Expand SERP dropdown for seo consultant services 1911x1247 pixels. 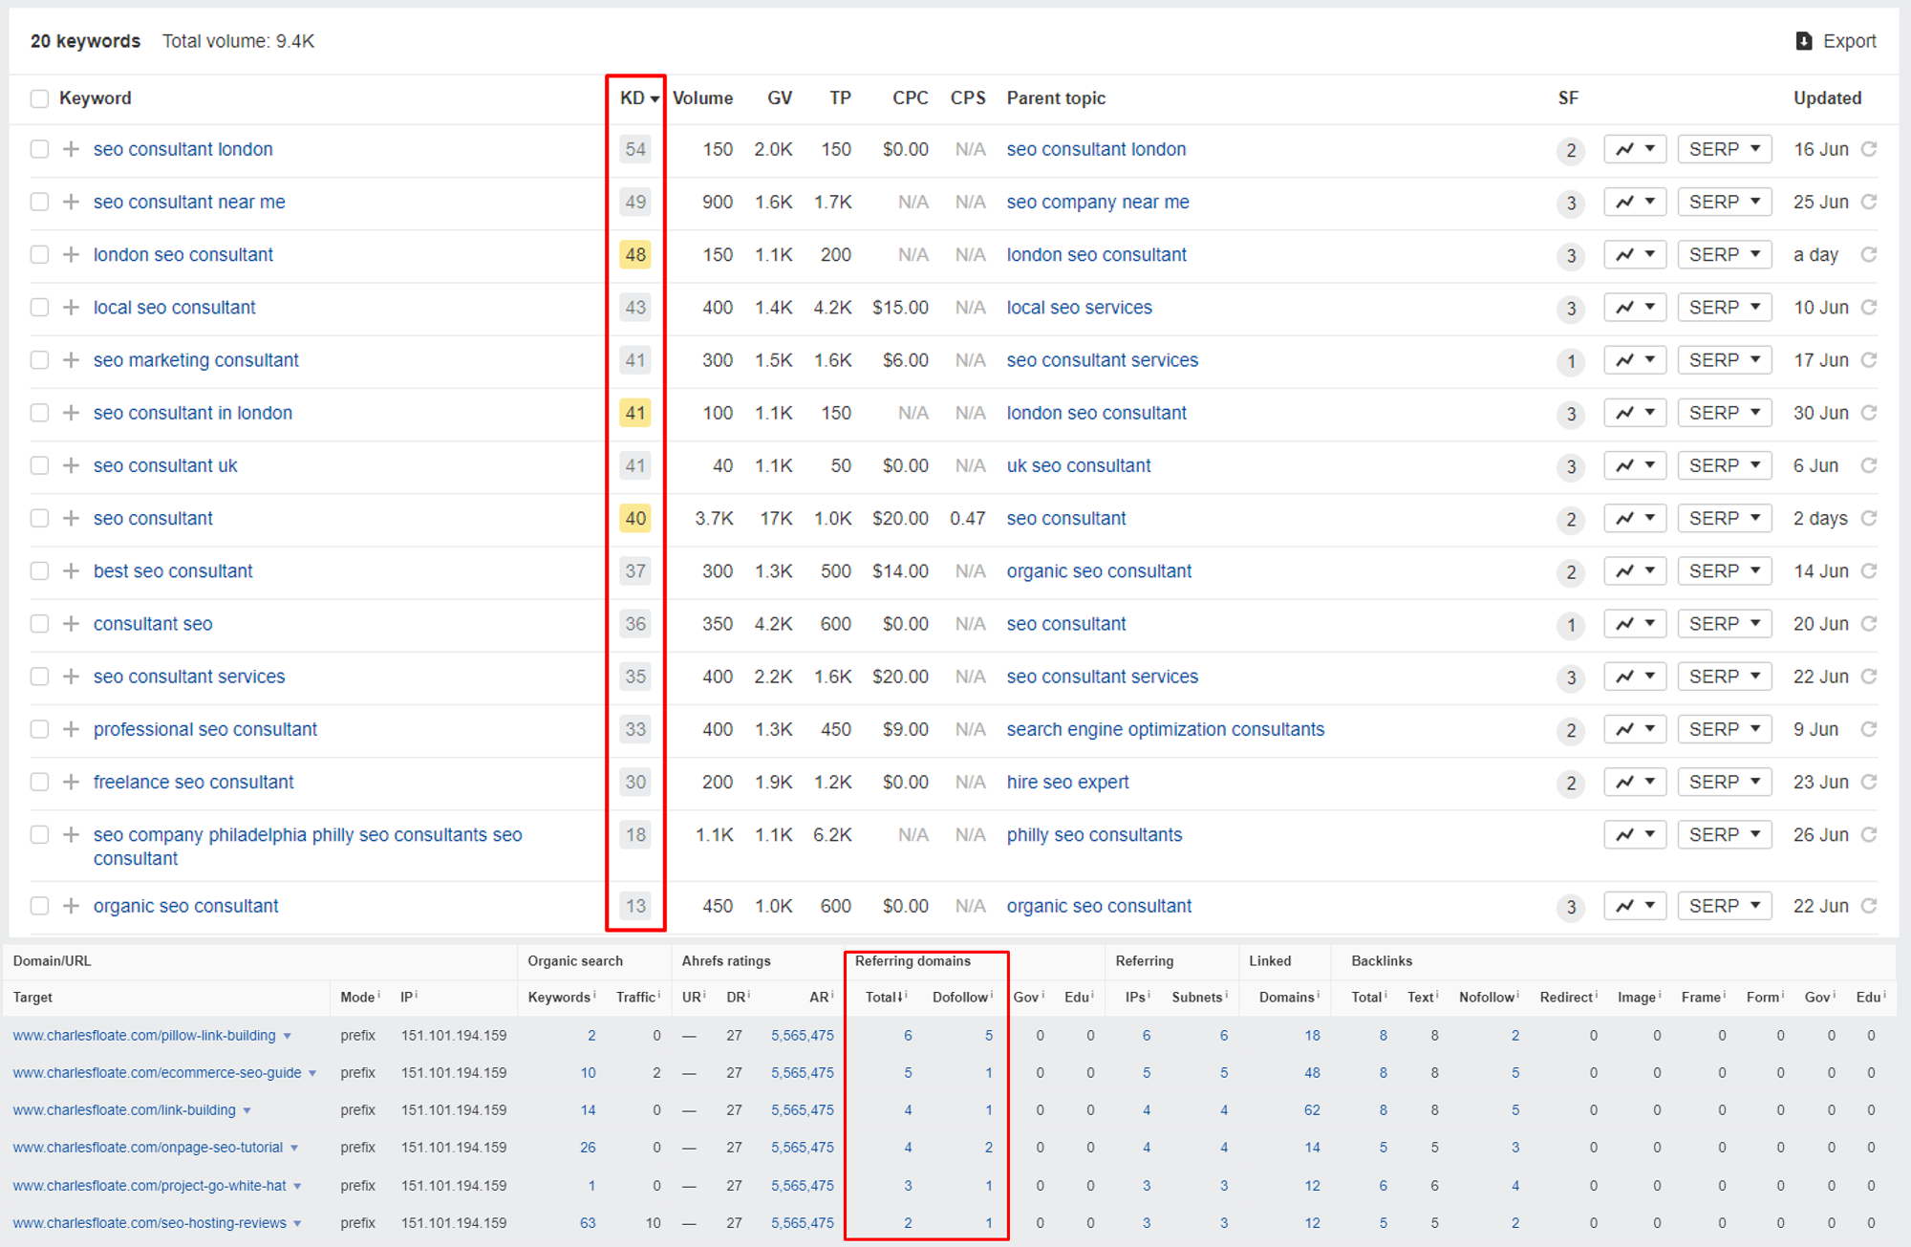(x=1724, y=677)
